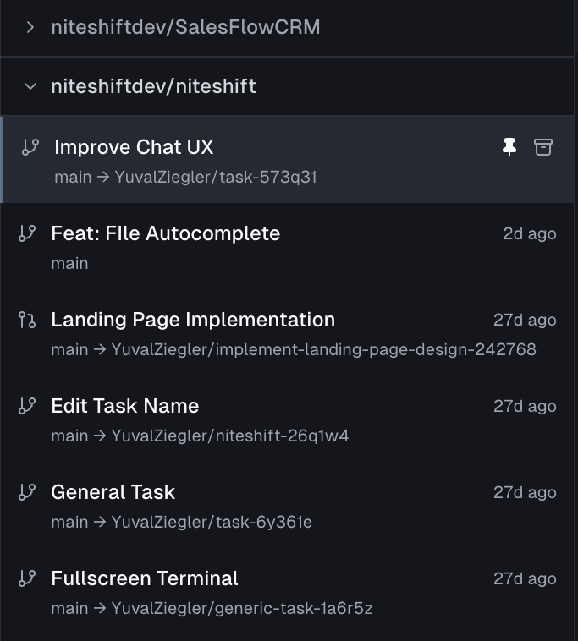Select the niteshiftdev/SalesFlowCRM repository name
The width and height of the screenshot is (578, 641).
click(185, 27)
